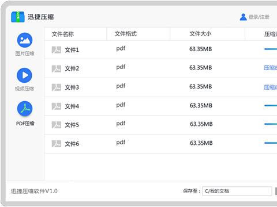Screen dimensions: 277x207
Task: Click the 文件6 file thumbnail
Action: pos(57,144)
